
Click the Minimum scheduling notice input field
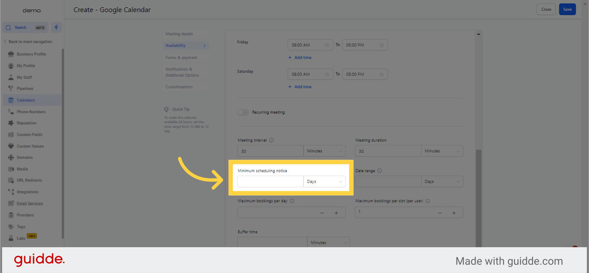(x=270, y=182)
